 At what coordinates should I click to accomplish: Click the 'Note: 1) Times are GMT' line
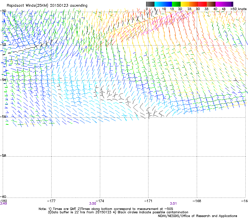point(106,209)
